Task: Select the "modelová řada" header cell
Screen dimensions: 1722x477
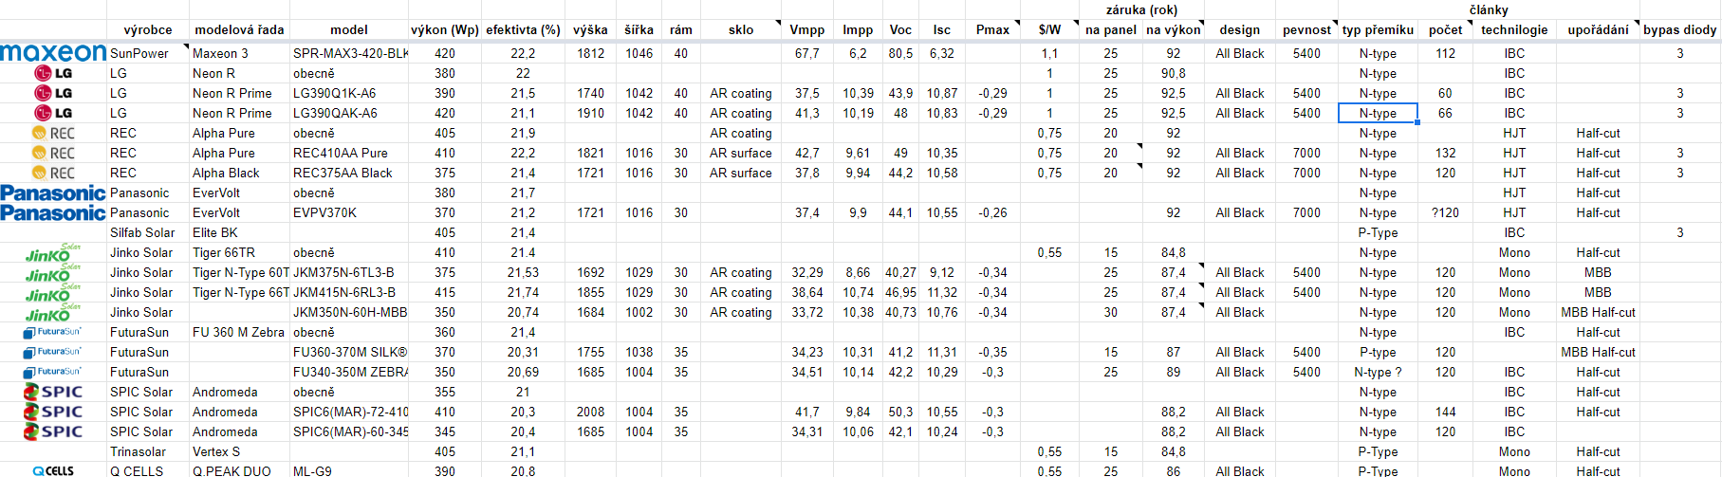Action: click(x=239, y=29)
